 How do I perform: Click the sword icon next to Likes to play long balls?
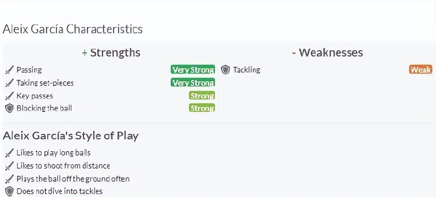[x=9, y=153]
